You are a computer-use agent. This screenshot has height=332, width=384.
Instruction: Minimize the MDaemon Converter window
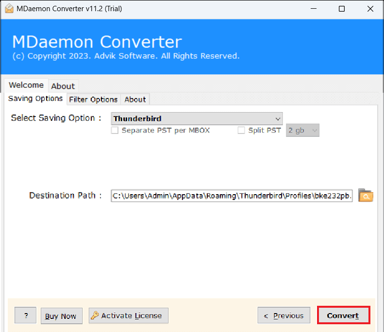[314, 9]
